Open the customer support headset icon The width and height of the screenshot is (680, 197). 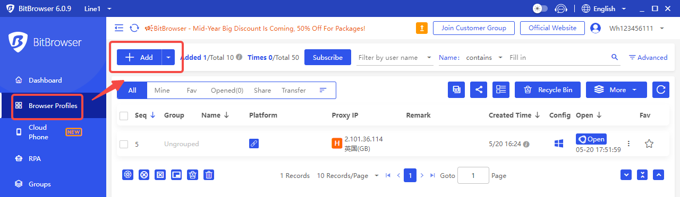(x=561, y=8)
